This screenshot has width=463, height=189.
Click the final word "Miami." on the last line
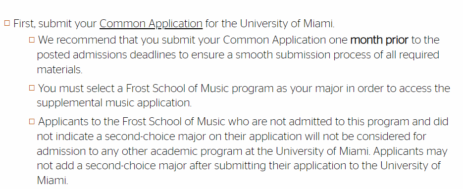[x=52, y=181]
